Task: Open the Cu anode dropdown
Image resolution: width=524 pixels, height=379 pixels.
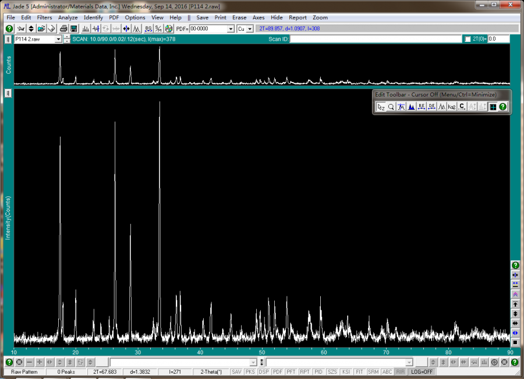Action: [x=250, y=28]
